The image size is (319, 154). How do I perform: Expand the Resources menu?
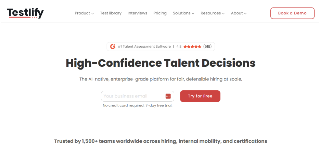213,13
